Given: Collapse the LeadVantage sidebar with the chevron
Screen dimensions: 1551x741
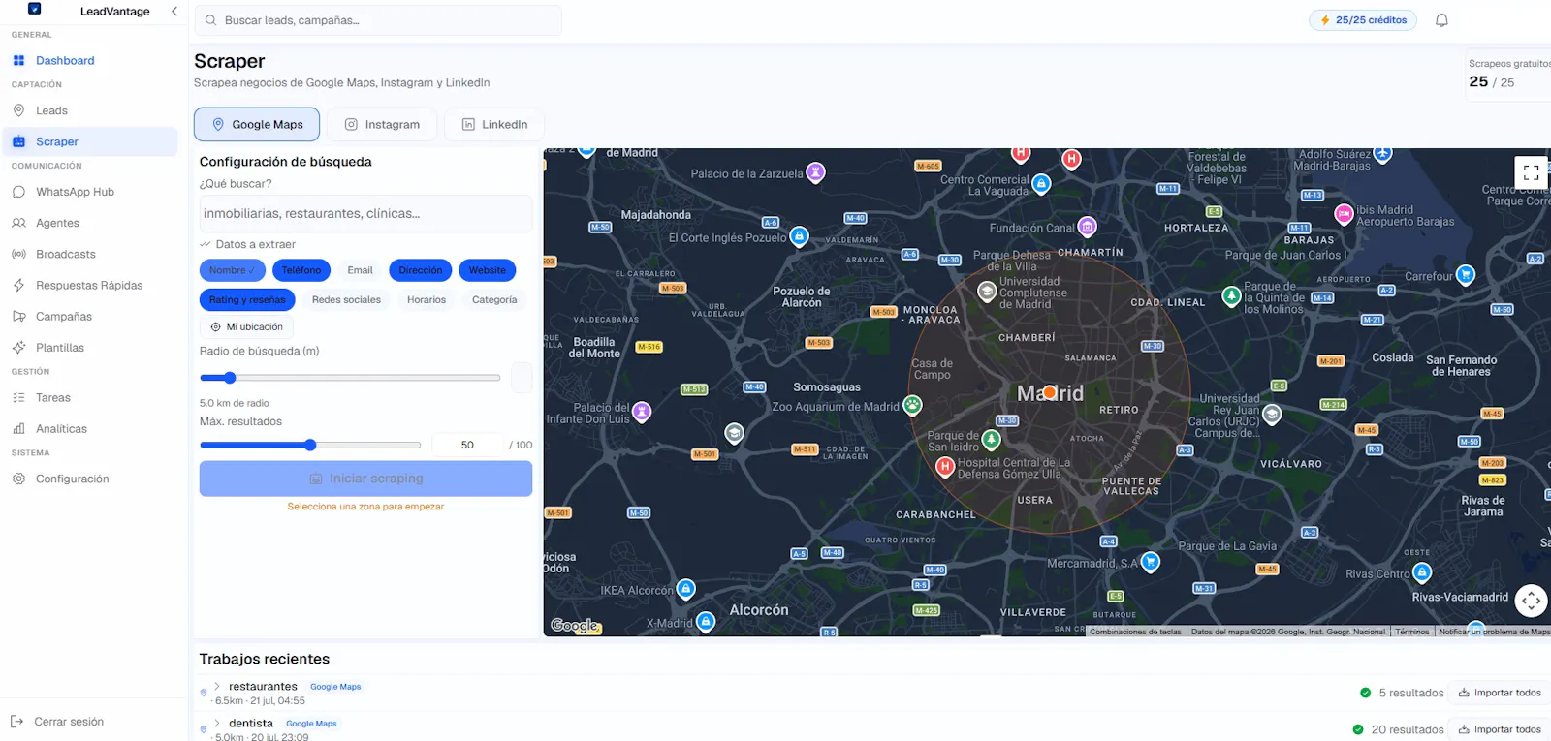Looking at the screenshot, I should (x=174, y=12).
